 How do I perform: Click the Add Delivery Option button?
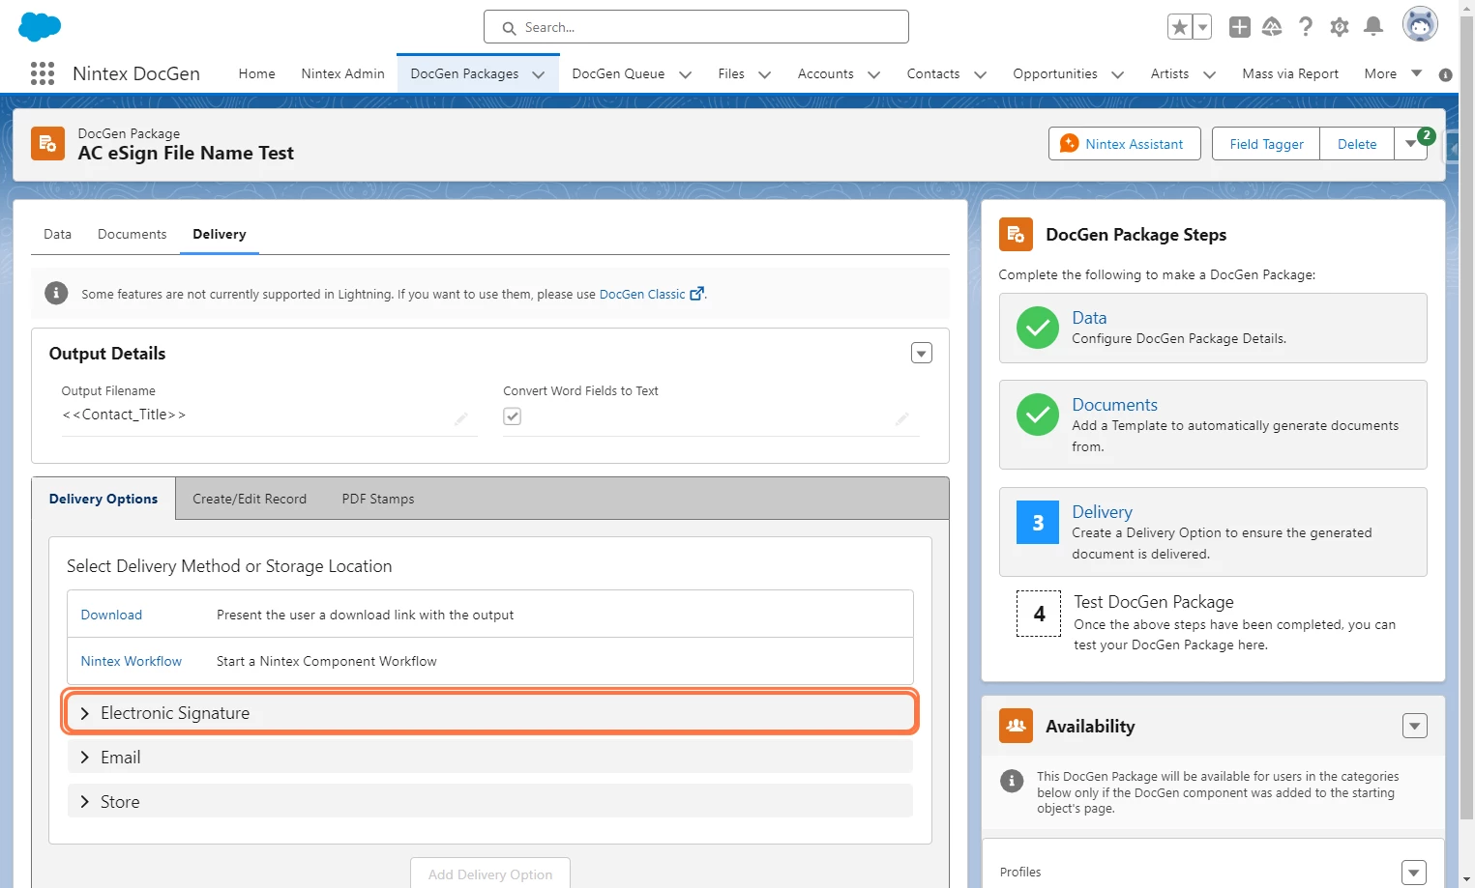pos(490,874)
